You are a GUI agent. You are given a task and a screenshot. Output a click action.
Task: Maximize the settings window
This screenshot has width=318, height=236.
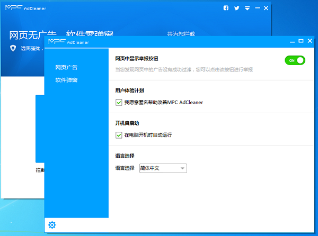coord(301,41)
